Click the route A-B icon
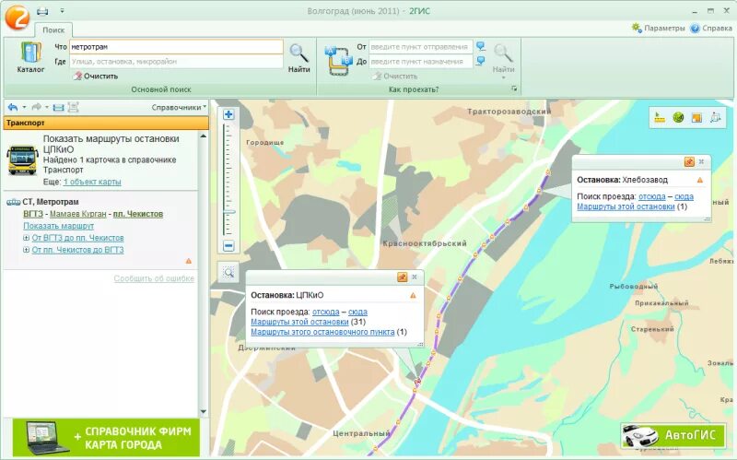Viewport: 737px width, 460px height. coord(338,61)
